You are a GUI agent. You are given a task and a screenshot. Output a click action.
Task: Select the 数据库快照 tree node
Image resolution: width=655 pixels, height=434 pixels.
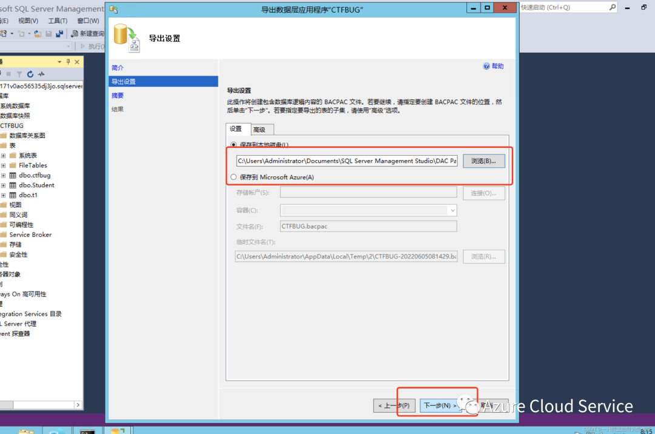click(x=15, y=116)
